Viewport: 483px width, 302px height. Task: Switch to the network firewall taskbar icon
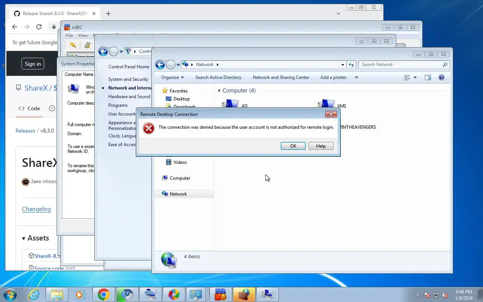(244, 294)
